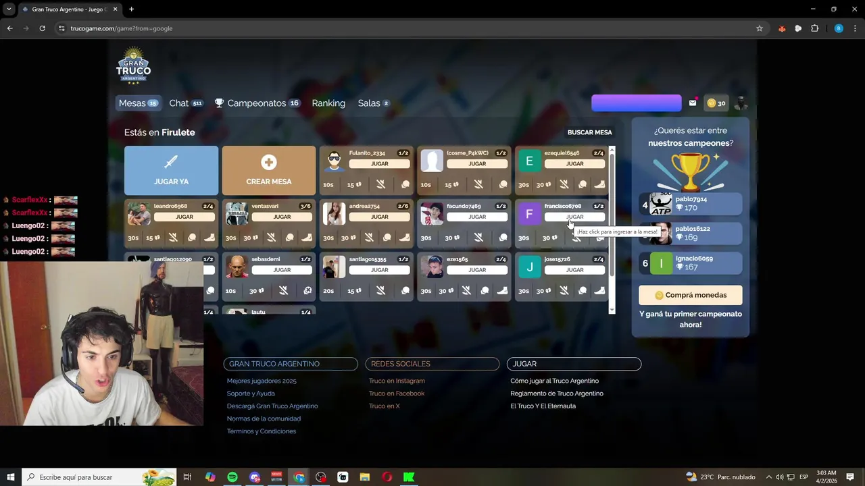Click andrea2754's profile picture

(x=335, y=214)
